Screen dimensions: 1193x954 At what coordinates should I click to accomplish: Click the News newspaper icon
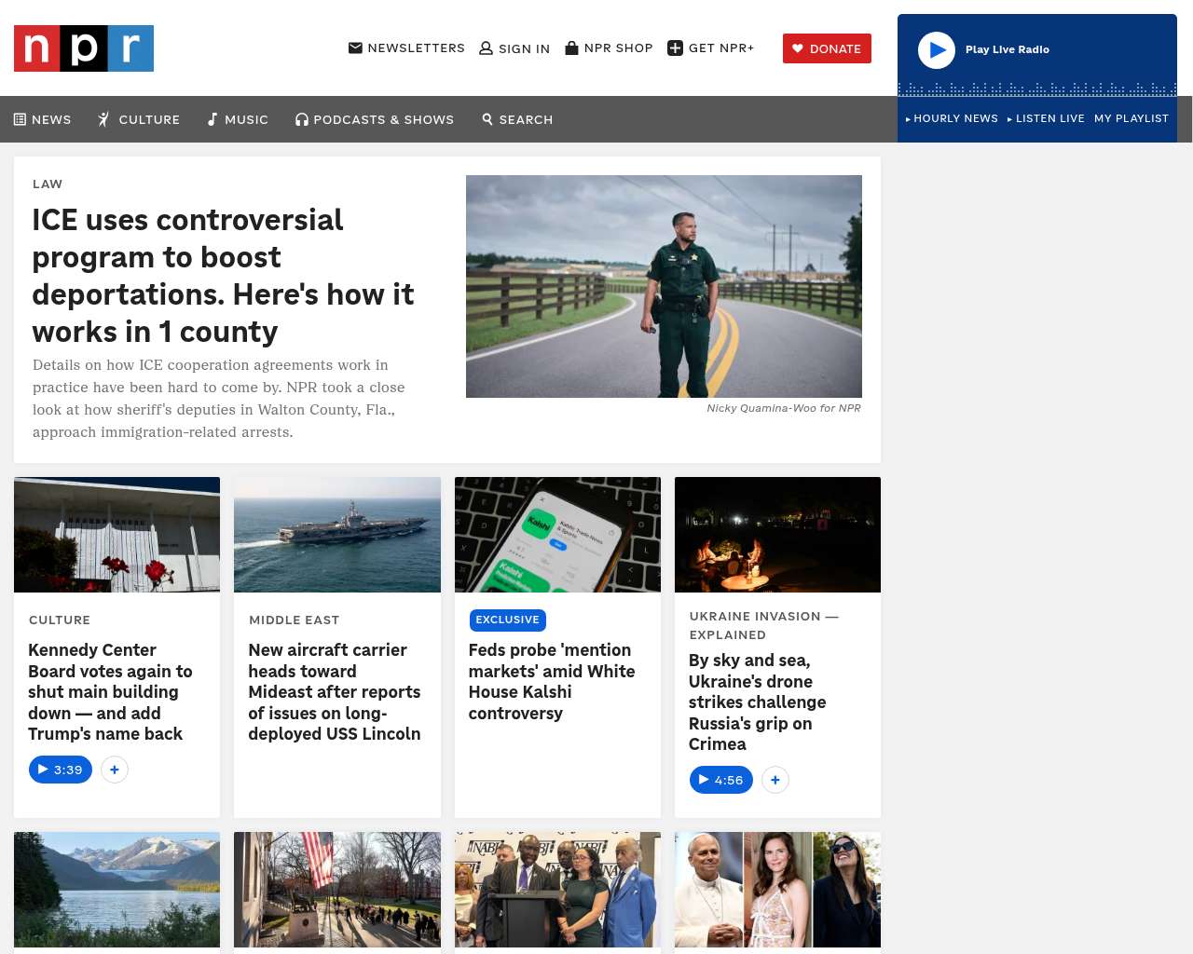tap(20, 119)
